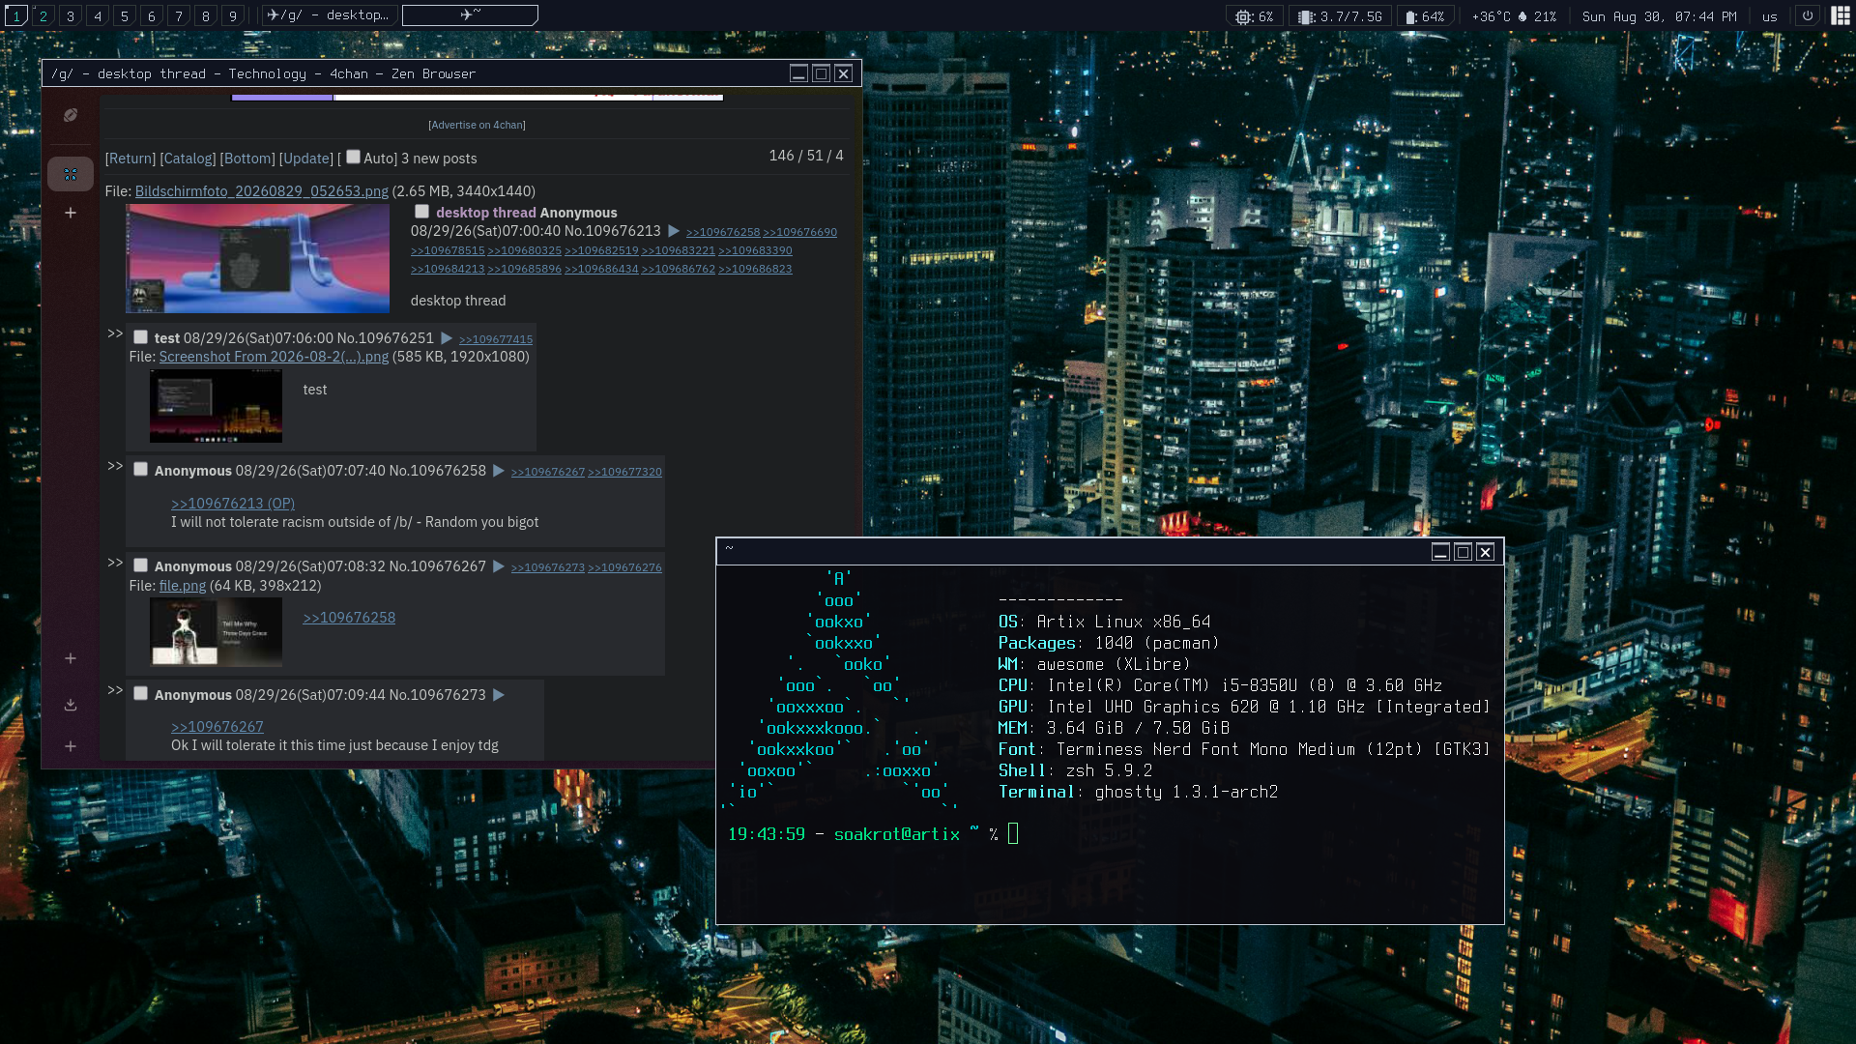Focus the '/g/ - desktop...' taskbar entry

328,15
